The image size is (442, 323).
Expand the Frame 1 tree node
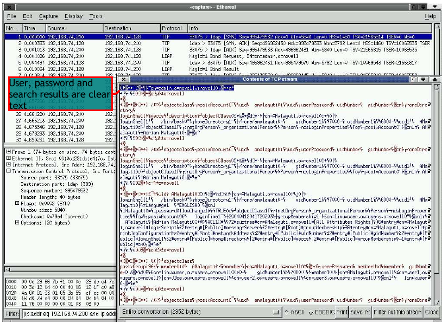click(9, 152)
